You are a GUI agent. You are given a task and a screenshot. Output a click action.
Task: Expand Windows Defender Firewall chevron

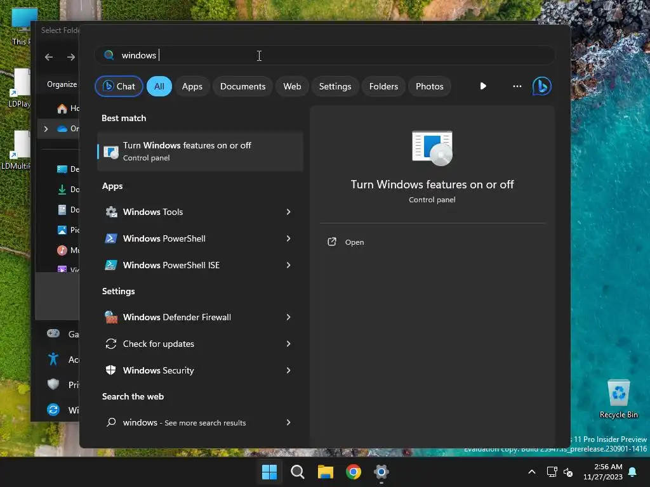coord(289,317)
